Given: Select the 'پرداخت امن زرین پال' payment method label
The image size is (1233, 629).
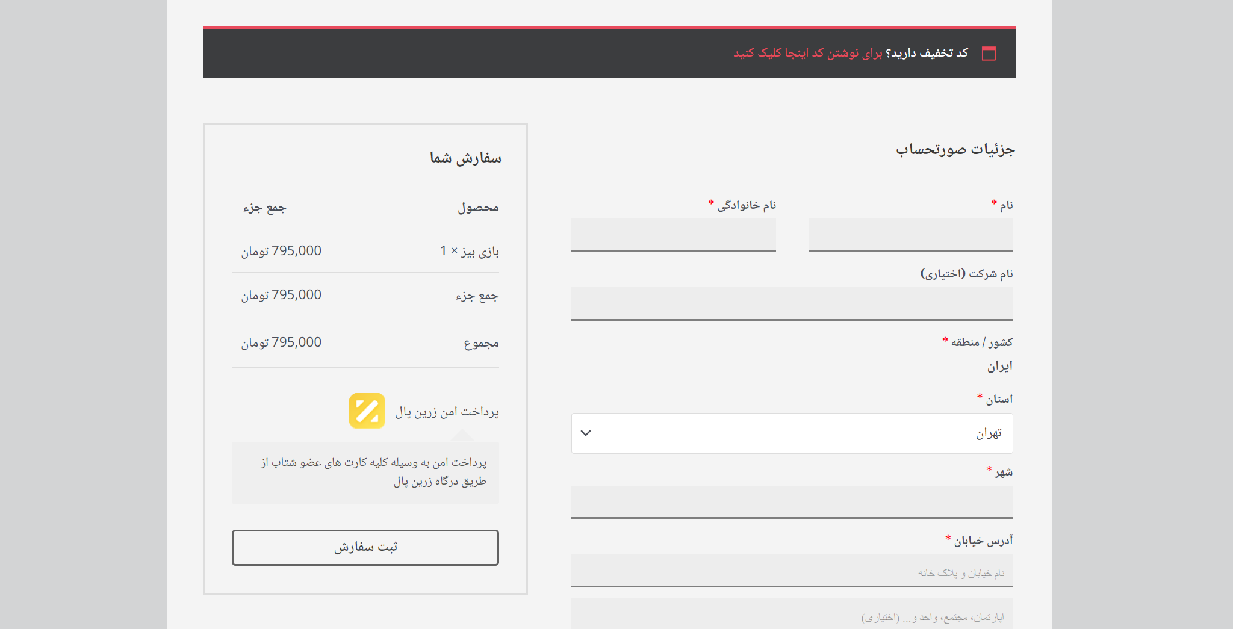Looking at the screenshot, I should coord(447,412).
